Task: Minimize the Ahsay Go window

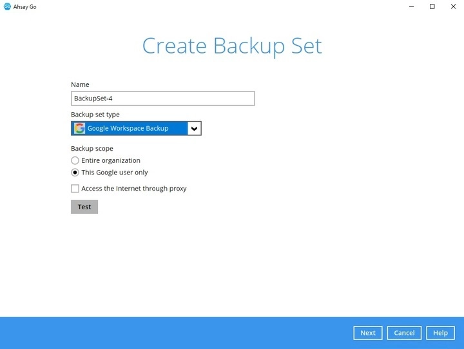Action: click(x=411, y=6)
